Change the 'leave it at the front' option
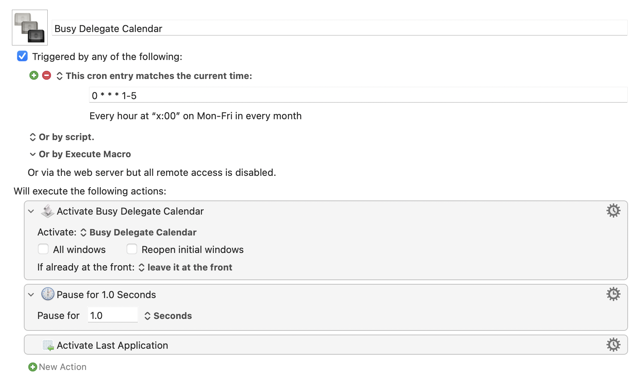This screenshot has height=383, width=637. 186,268
